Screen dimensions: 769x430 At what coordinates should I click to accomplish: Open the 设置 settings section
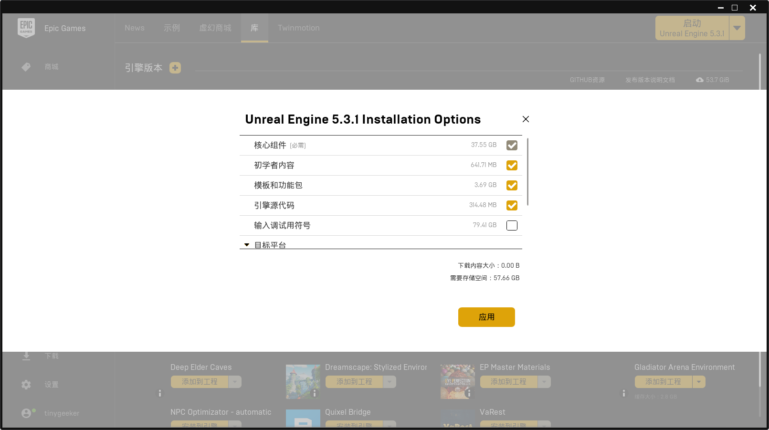[x=51, y=384]
